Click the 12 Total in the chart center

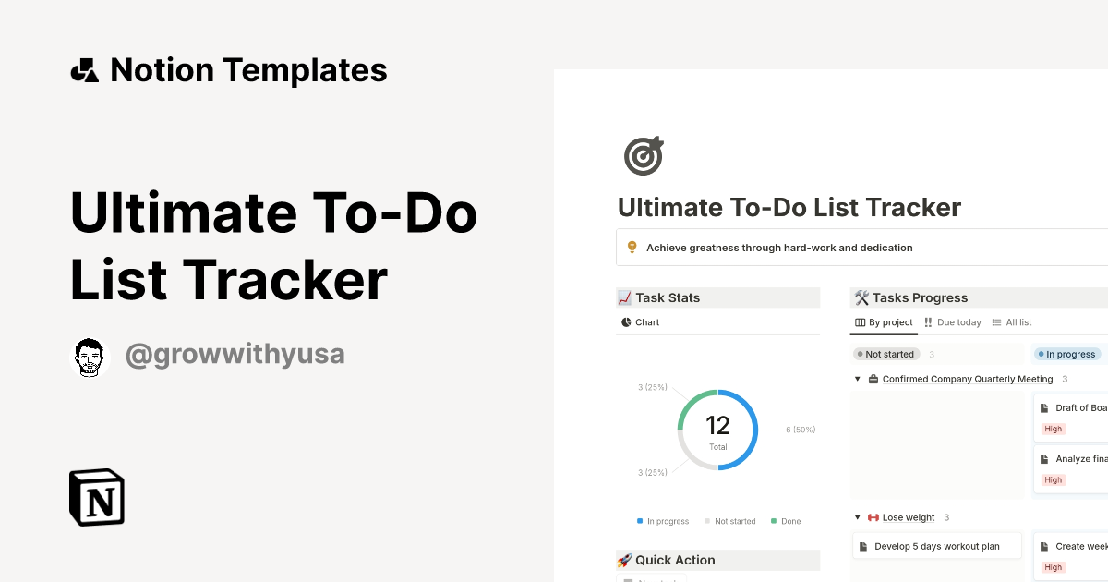pos(717,429)
